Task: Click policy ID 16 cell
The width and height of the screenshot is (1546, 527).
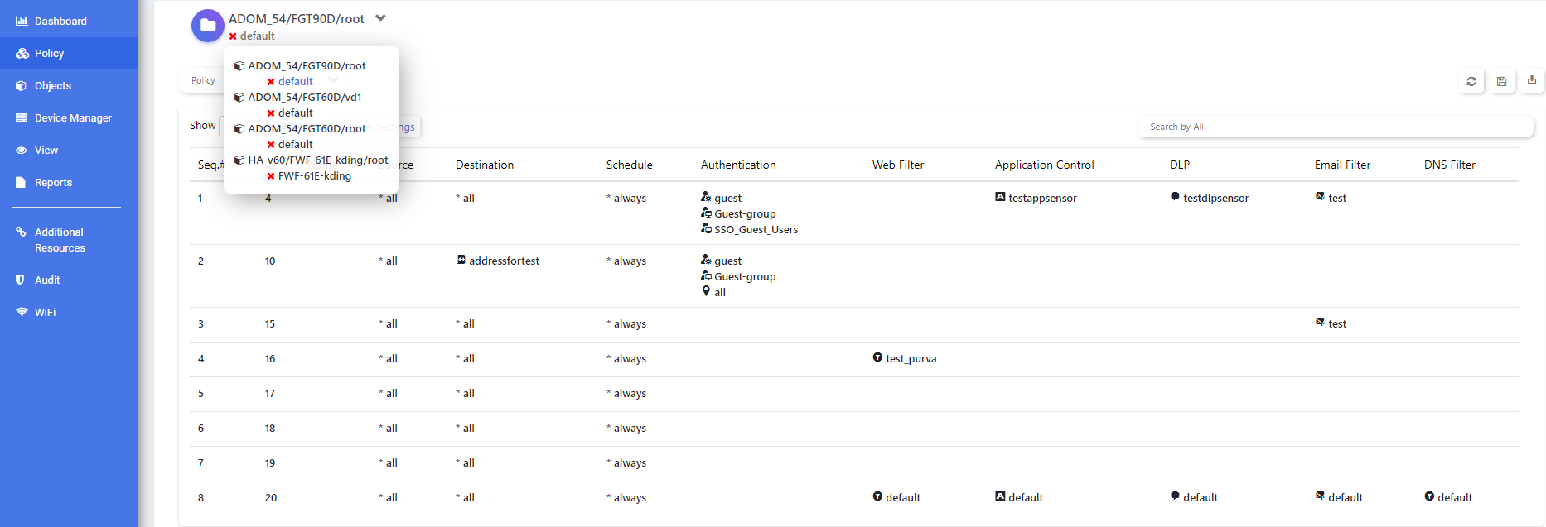Action: pyautogui.click(x=270, y=358)
